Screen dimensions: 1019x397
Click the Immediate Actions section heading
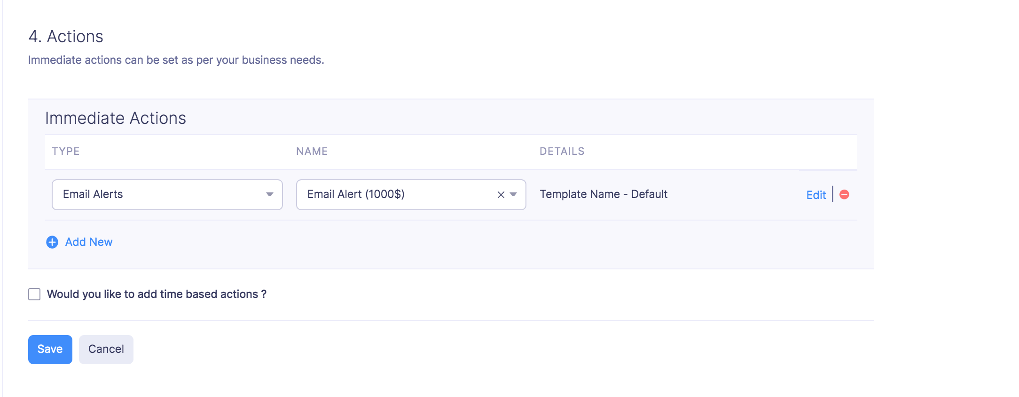[116, 118]
